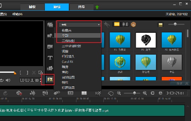Viewport: 191px width, 121px height.
Task: Zoom out the timeline magnifier
Action: tap(119, 93)
